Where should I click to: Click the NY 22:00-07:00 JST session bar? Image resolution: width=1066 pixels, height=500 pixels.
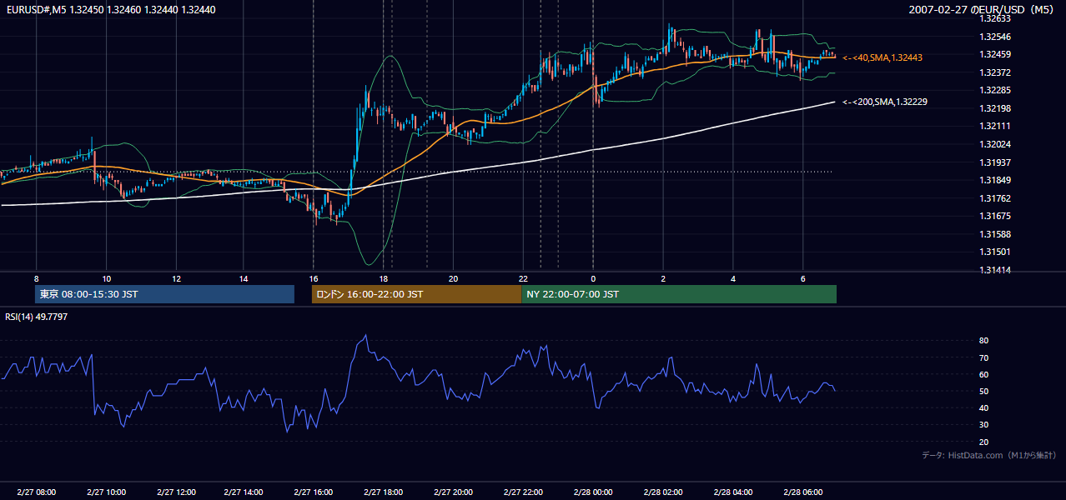679,294
